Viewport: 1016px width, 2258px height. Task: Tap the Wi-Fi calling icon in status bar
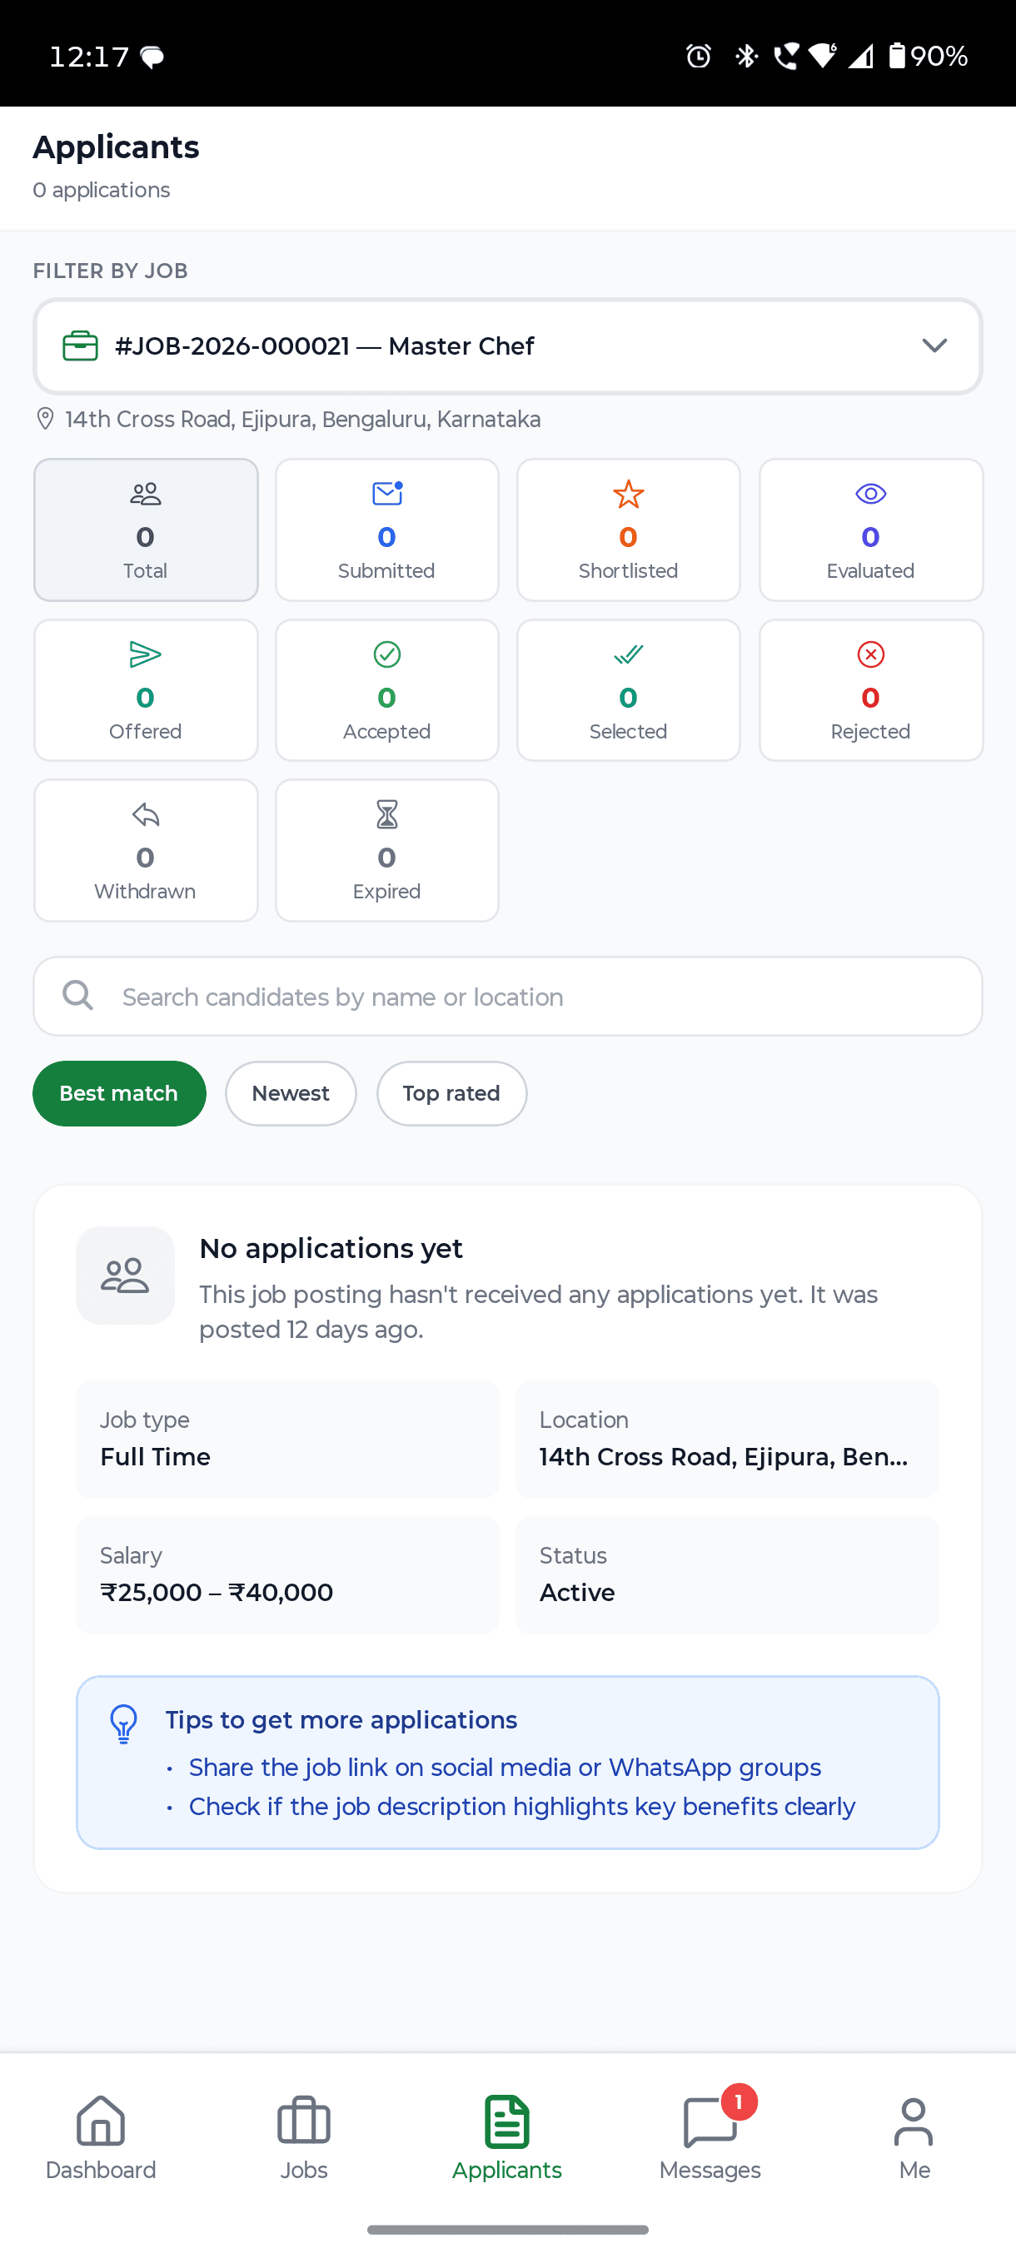tap(785, 56)
